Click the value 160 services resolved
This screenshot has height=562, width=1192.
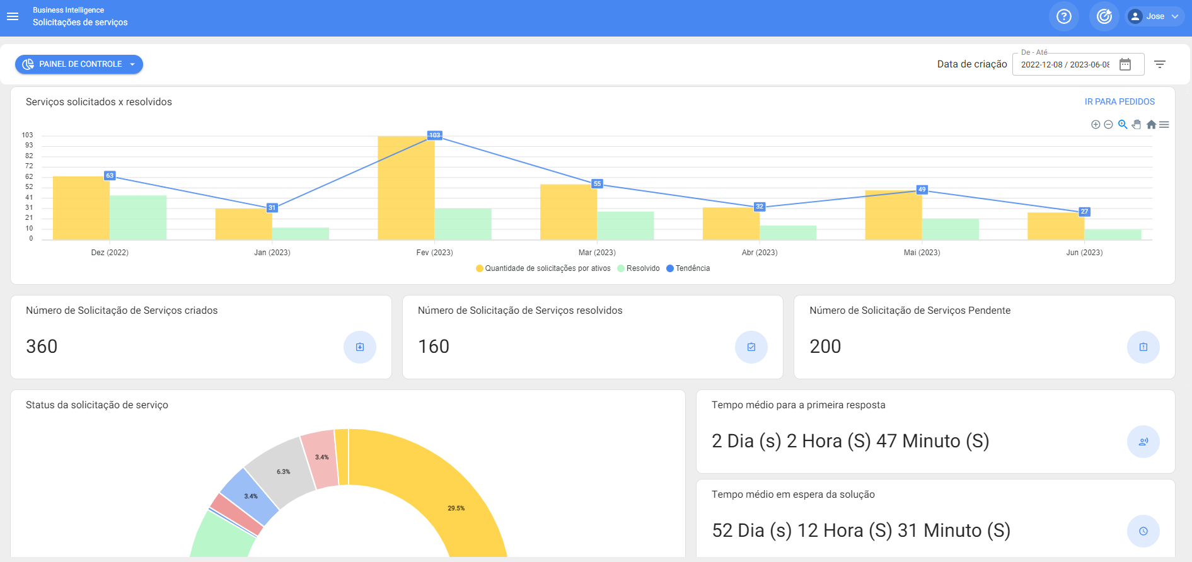pyautogui.click(x=434, y=347)
